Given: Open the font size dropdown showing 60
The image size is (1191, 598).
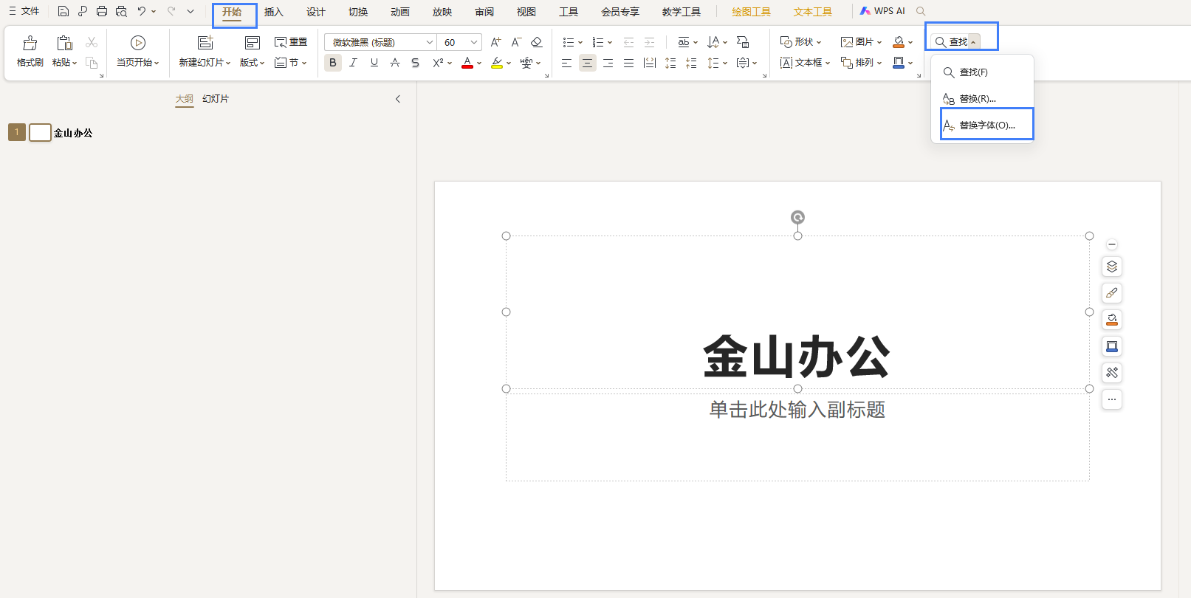Looking at the screenshot, I should (x=474, y=42).
